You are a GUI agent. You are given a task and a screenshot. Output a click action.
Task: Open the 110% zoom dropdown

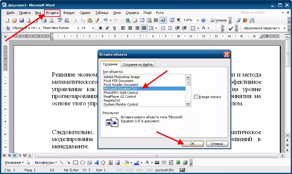click(198, 20)
